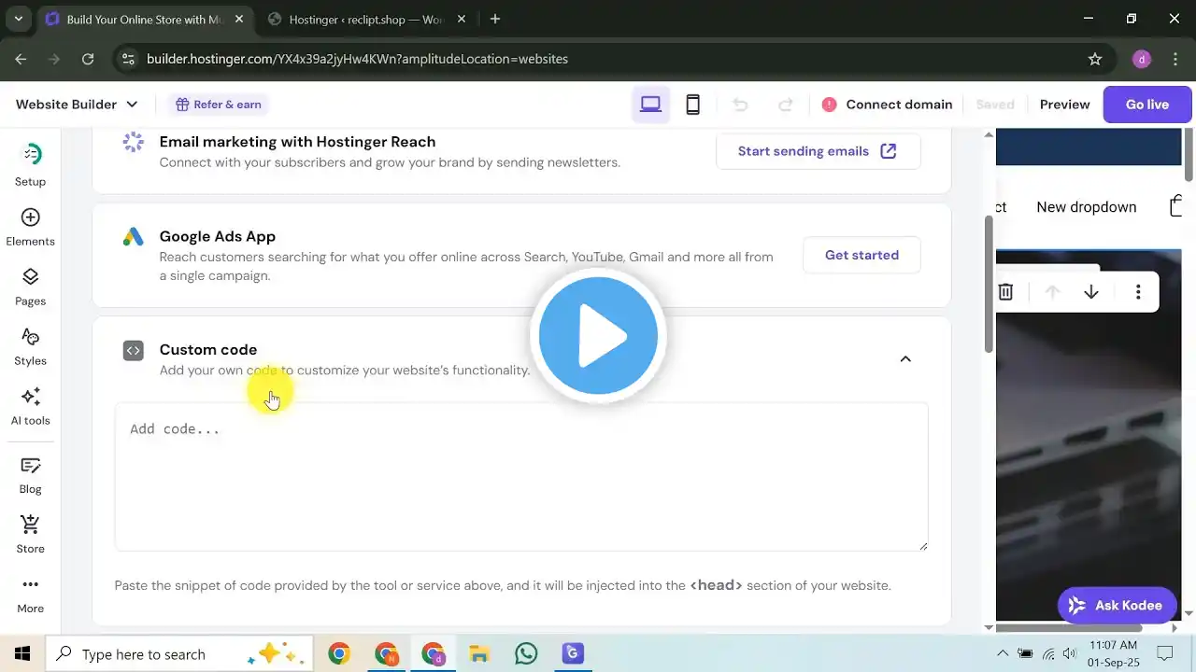Open the More menu in sidebar
Screen dimensions: 1196x672
[30, 594]
